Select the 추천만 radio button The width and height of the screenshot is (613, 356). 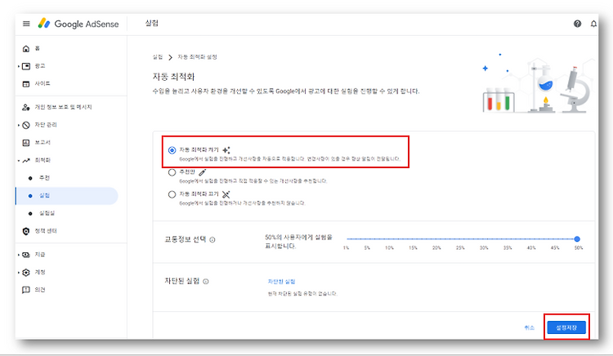click(172, 172)
